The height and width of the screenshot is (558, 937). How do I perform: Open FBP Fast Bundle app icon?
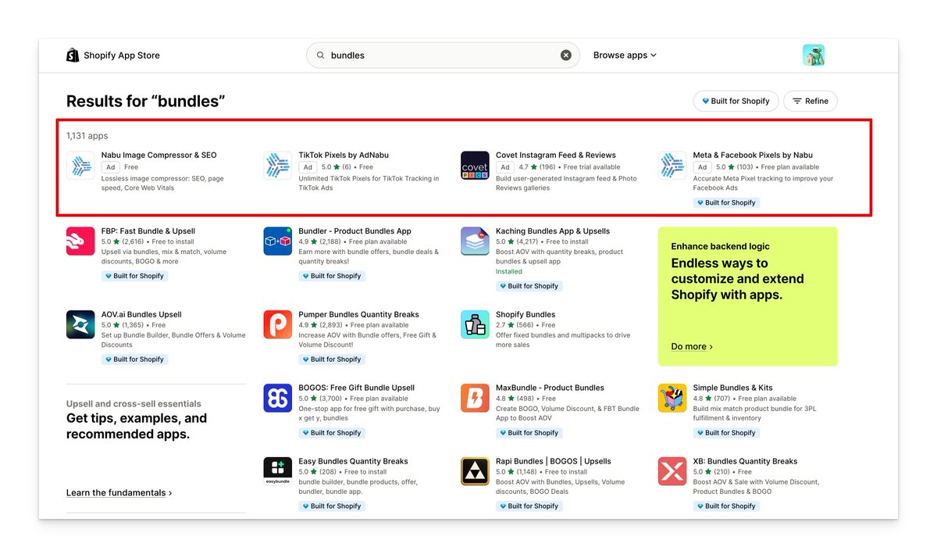(x=80, y=241)
